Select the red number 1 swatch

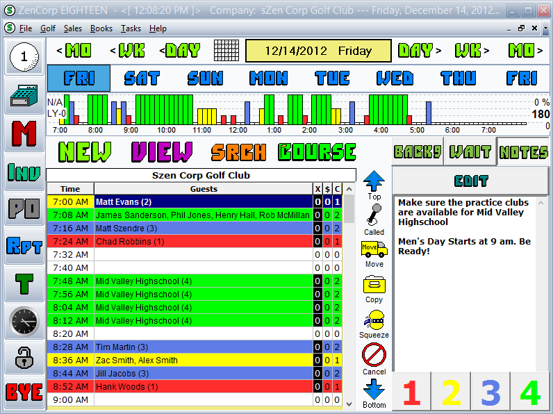tap(411, 392)
